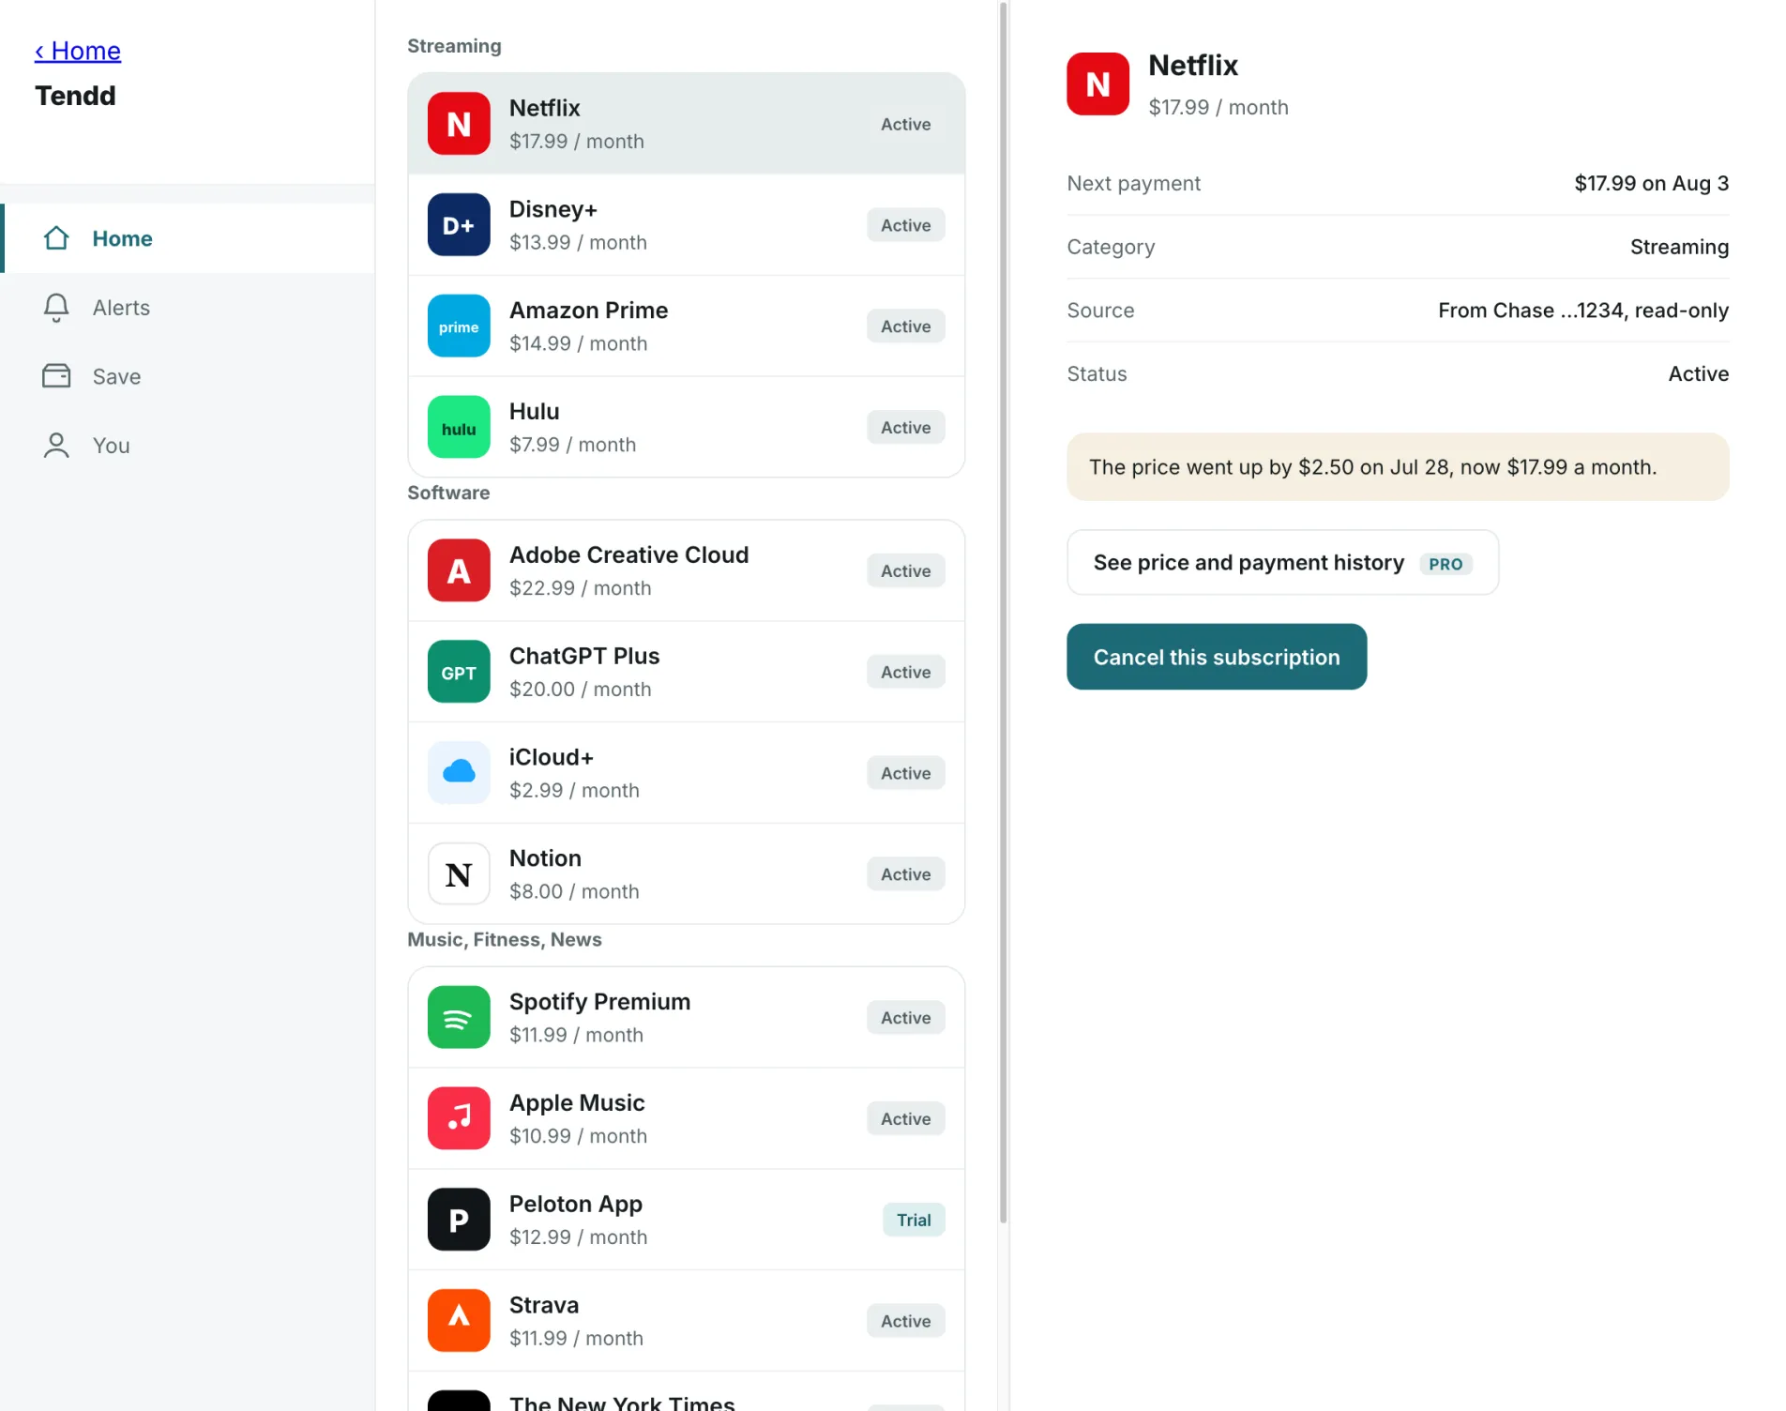Click the price increase notice banner
This screenshot has height=1411, width=1786.
[1398, 467]
